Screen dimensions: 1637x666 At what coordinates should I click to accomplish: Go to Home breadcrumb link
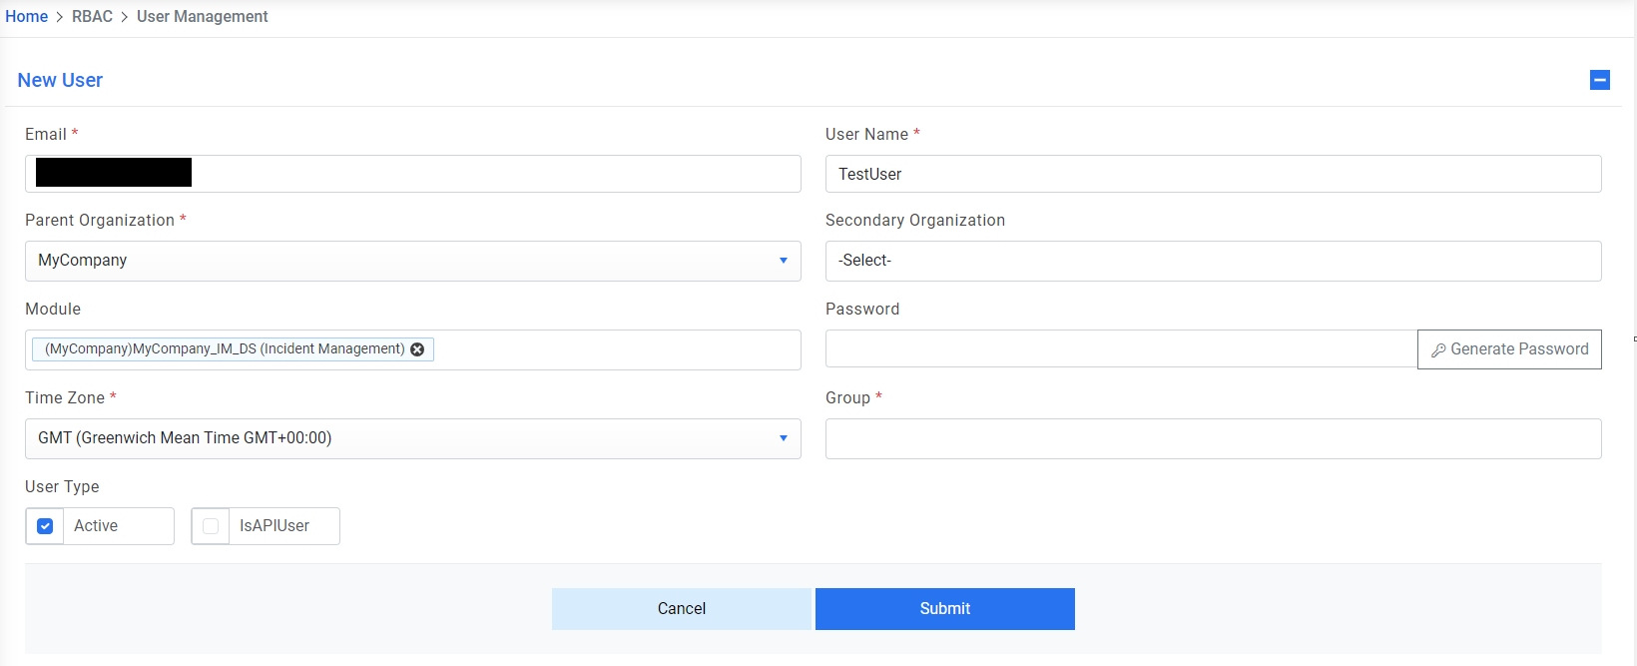[27, 17]
